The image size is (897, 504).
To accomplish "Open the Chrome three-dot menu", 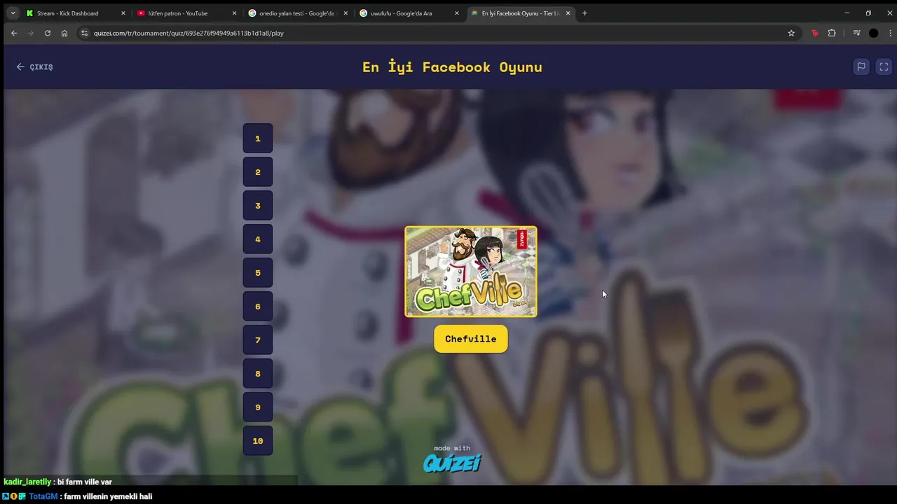I will pyautogui.click(x=891, y=33).
